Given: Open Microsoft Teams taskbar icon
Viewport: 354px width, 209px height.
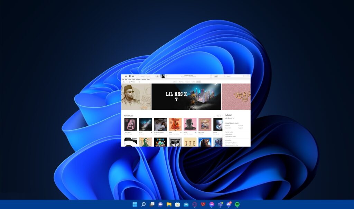Looking at the screenshot, I should click(220, 205).
